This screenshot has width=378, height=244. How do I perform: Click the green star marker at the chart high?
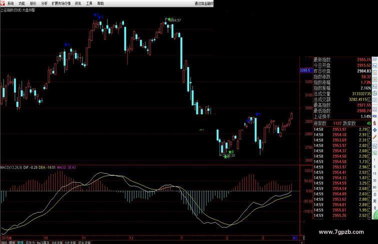(169, 20)
